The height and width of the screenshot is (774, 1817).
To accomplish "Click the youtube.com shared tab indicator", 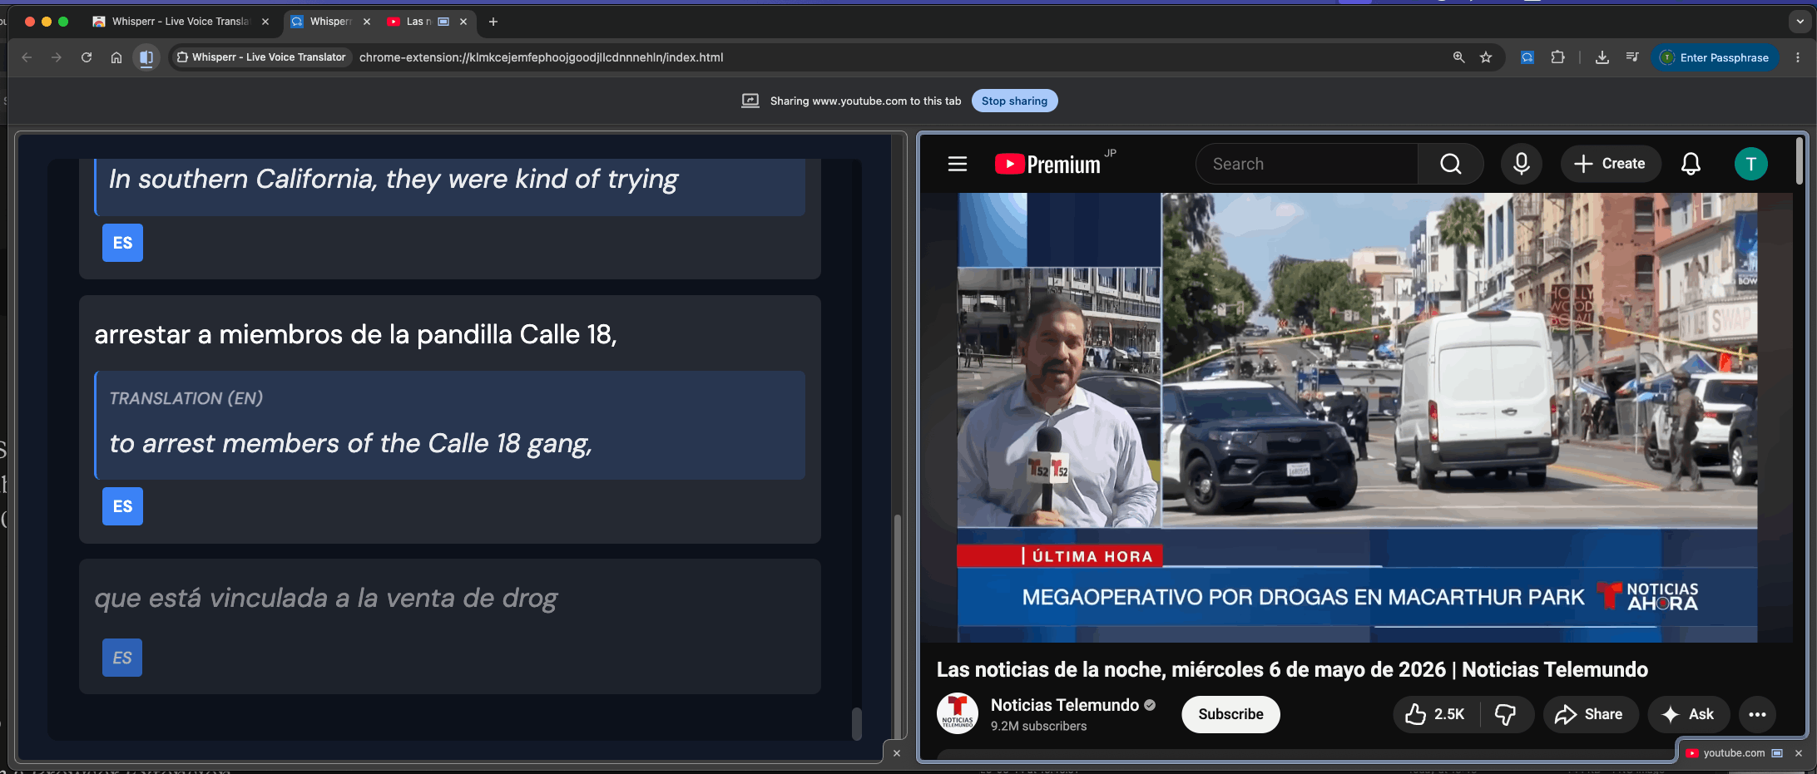I will [1734, 753].
